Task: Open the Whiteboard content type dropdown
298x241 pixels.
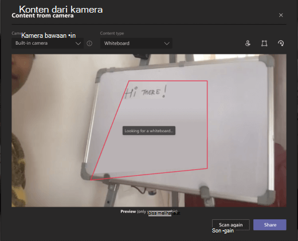Action: click(x=136, y=44)
